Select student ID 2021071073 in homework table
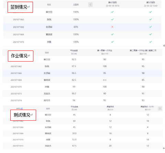 [16, 94]
